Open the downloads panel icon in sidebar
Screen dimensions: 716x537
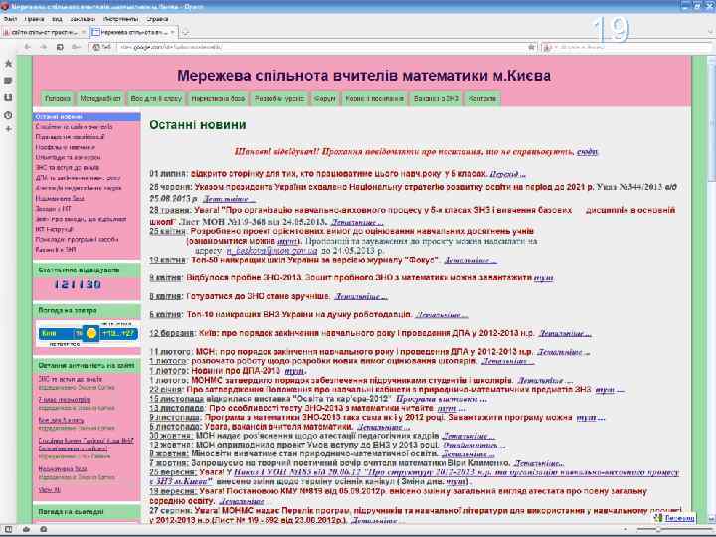click(8, 97)
